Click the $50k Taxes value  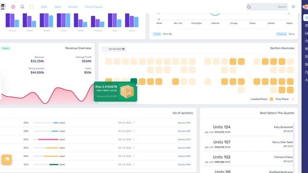88,73
